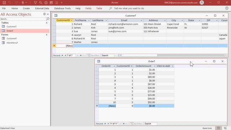Open the Home ribbon tab

pos(14,8)
